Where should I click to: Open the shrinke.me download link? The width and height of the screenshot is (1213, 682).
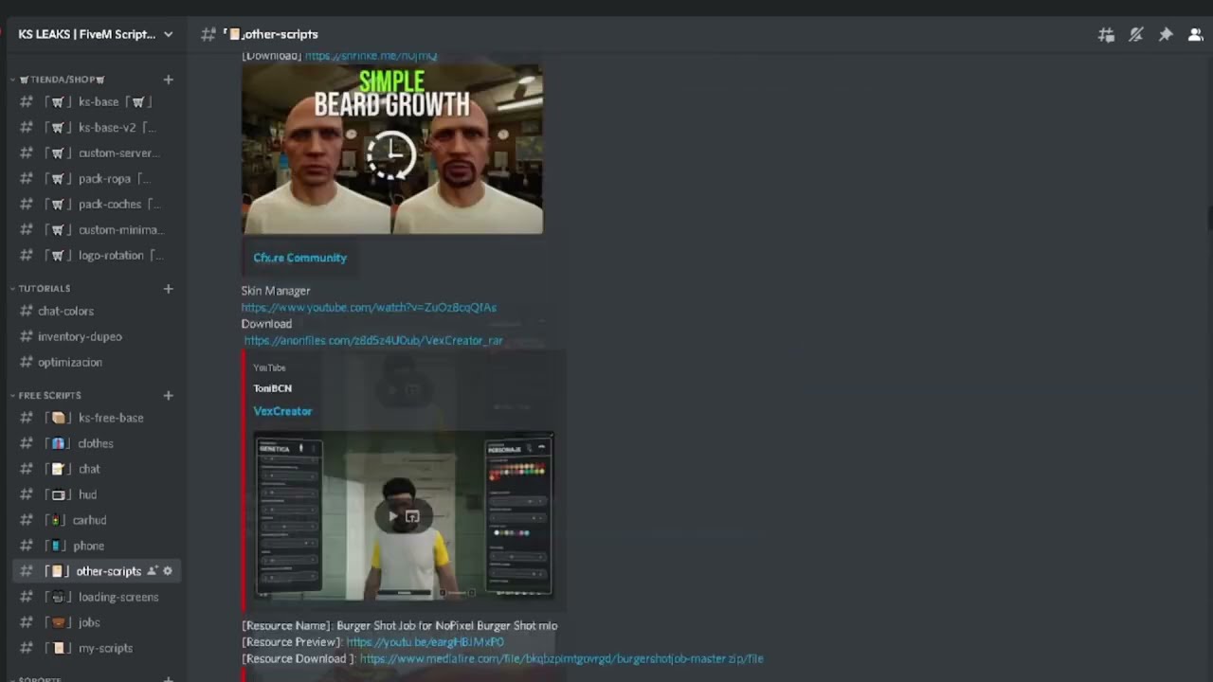[x=371, y=56]
